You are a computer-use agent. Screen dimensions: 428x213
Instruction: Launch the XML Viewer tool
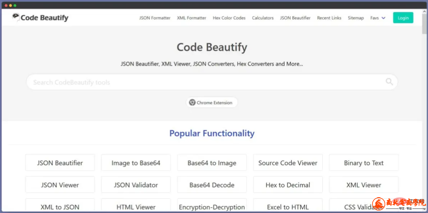pos(364,185)
